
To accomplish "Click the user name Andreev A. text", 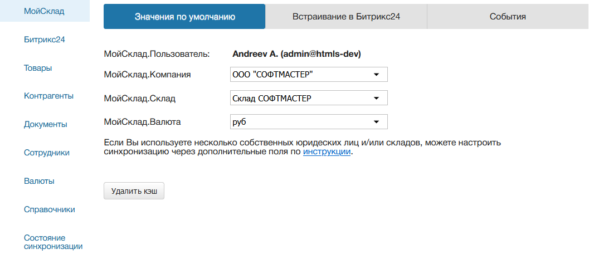I will pyautogui.click(x=296, y=54).
